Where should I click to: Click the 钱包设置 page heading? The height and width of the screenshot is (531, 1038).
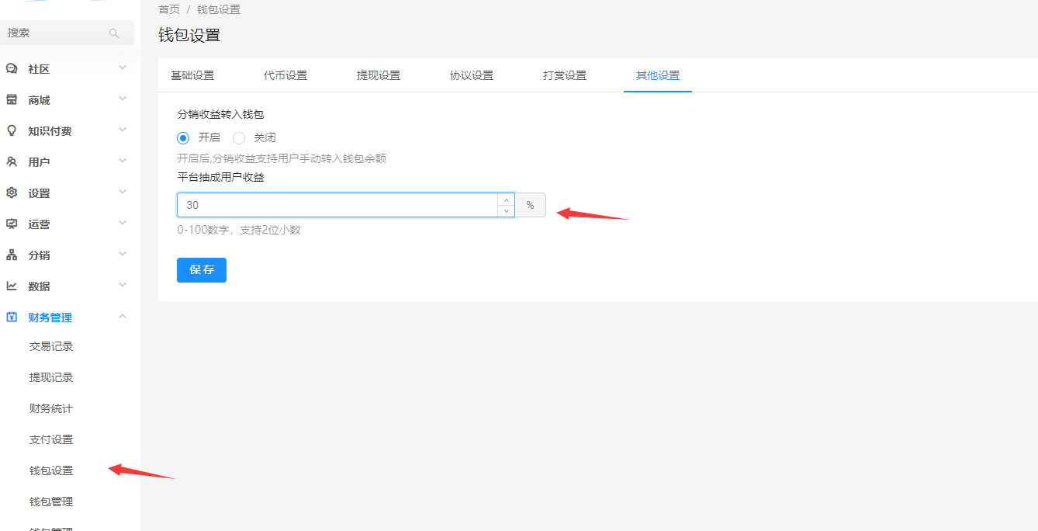coord(189,35)
